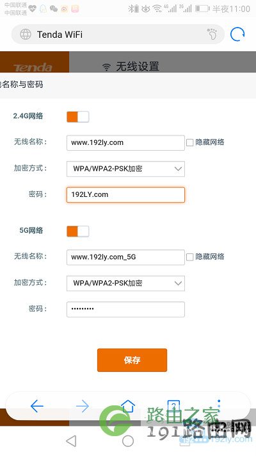Screen dimensions: 256x456
Task: Go back with the browser back arrow
Action: tap(37, 406)
